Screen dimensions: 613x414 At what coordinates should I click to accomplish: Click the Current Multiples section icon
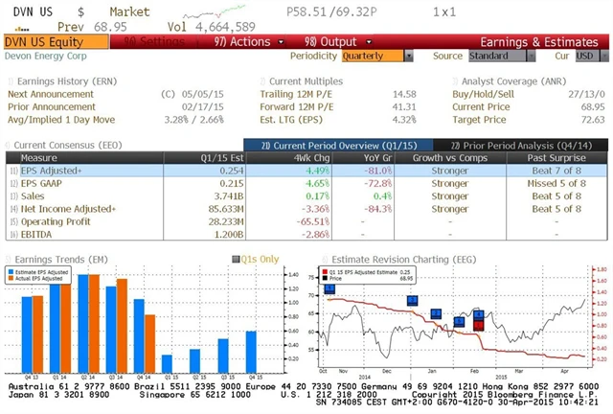pyautogui.click(x=262, y=82)
